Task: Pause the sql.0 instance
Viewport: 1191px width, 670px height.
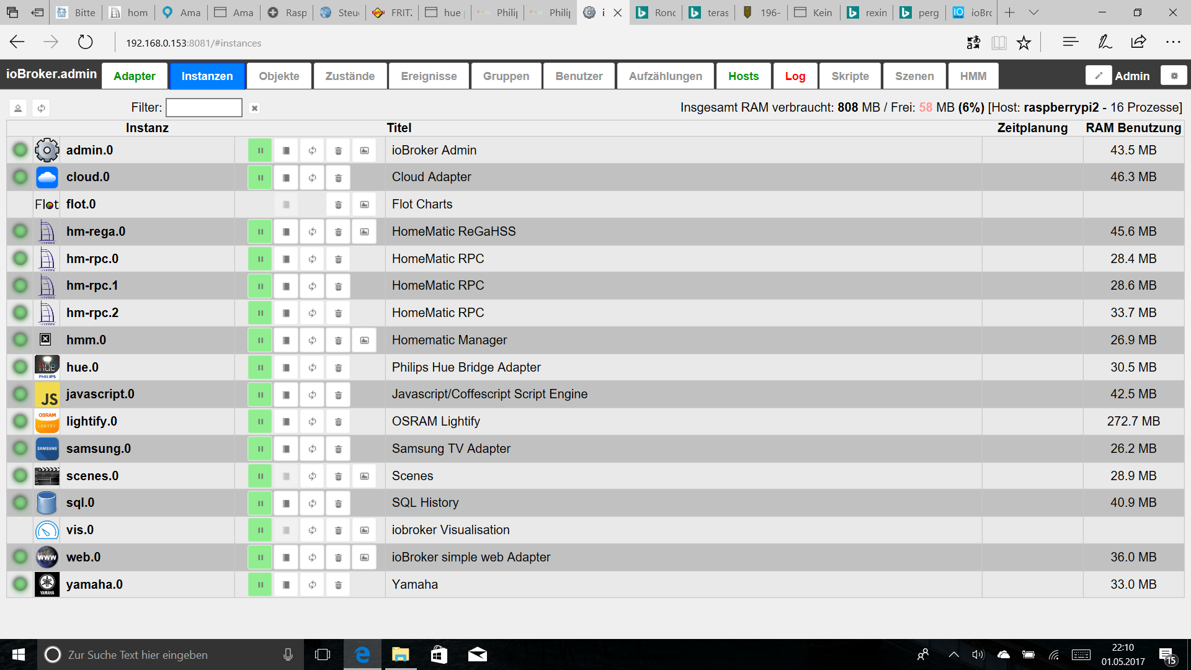Action: coord(260,503)
